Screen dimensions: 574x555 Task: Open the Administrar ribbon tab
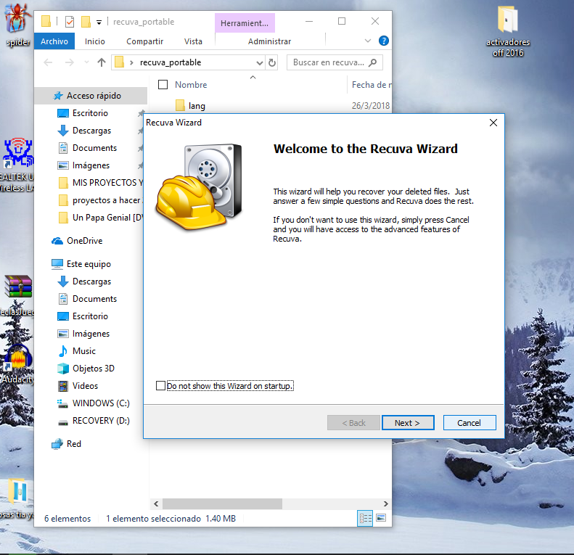click(269, 41)
